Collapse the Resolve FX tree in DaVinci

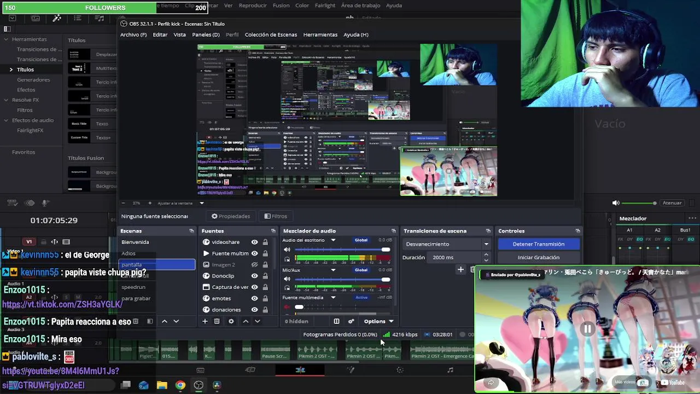(x=6, y=100)
